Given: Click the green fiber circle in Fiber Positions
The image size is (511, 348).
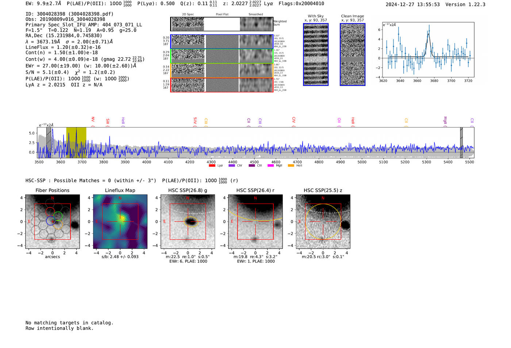Looking at the screenshot, I should pos(58,216).
